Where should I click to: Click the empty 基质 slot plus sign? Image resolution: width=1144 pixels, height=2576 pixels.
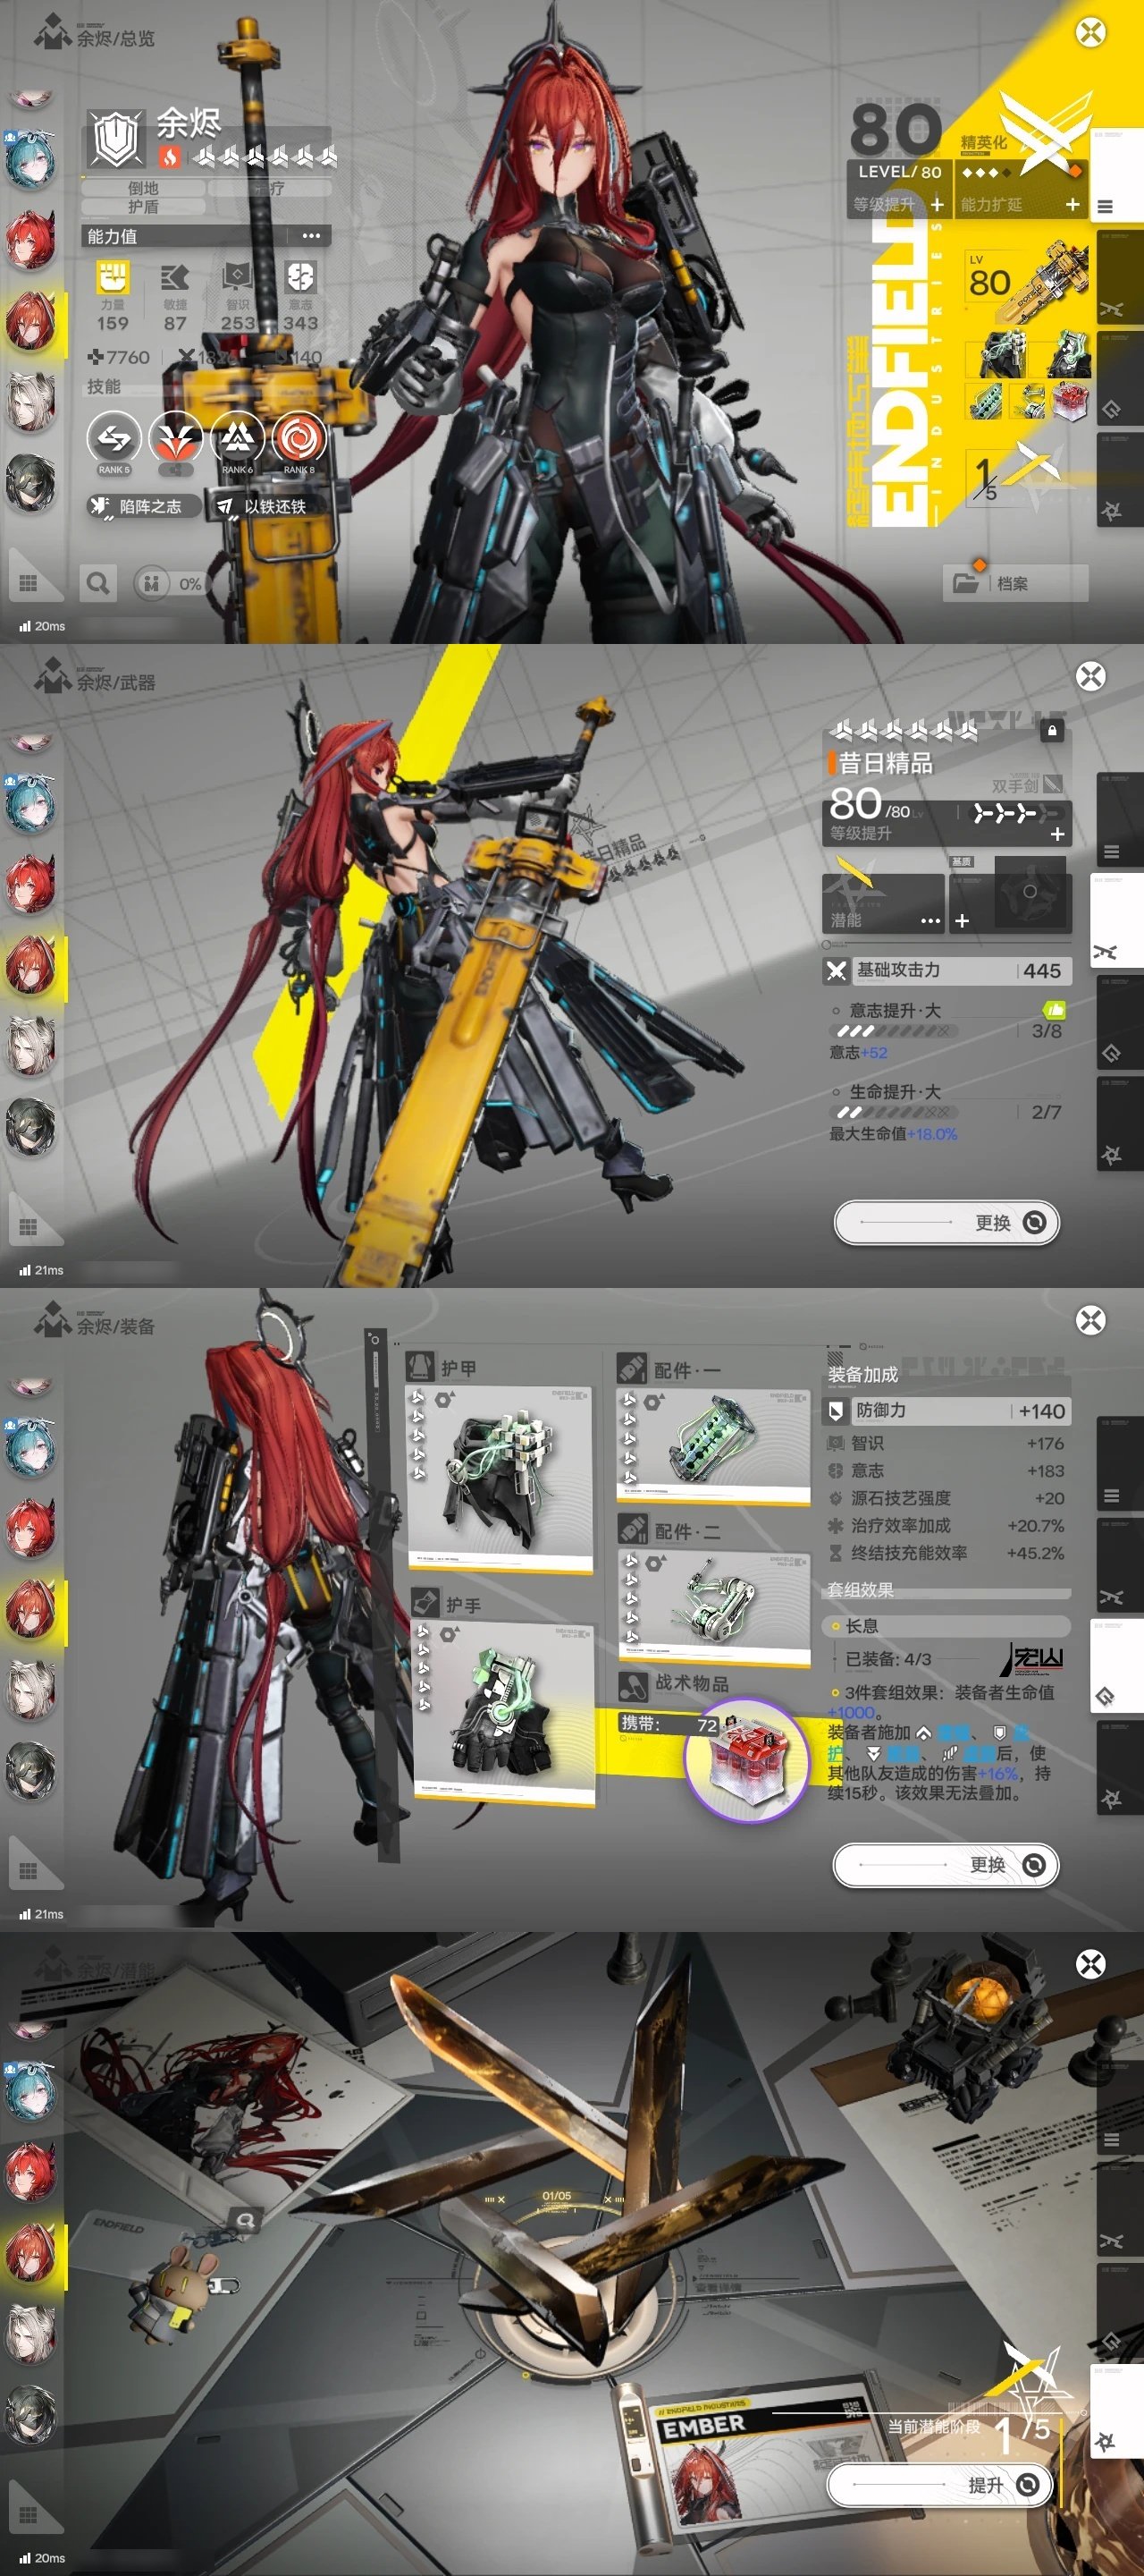[x=963, y=920]
